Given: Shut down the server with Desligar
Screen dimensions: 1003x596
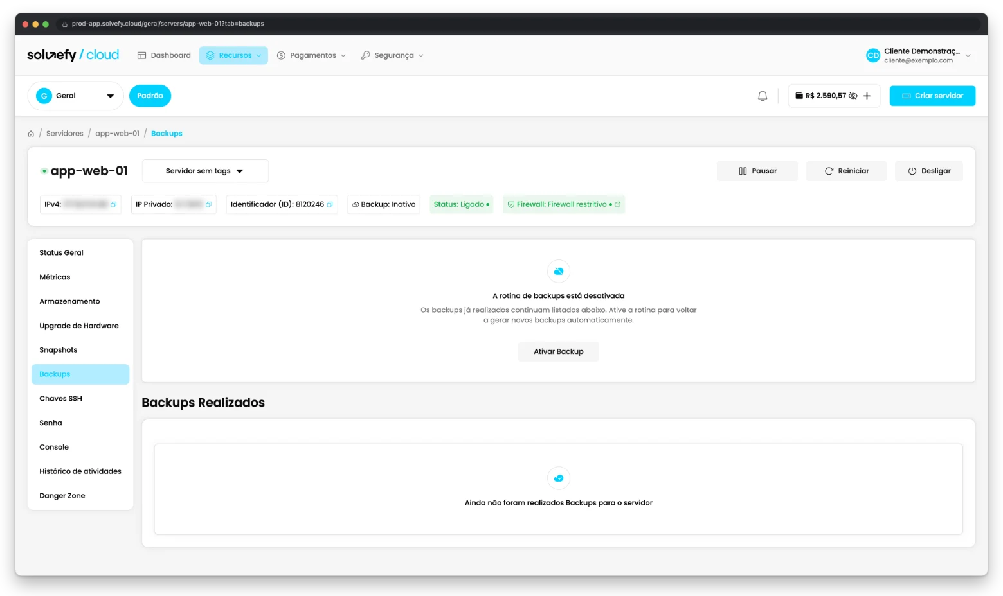Looking at the screenshot, I should pos(929,171).
